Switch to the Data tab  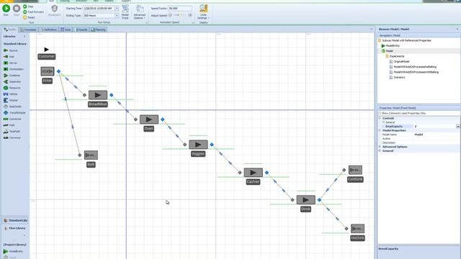tap(66, 29)
